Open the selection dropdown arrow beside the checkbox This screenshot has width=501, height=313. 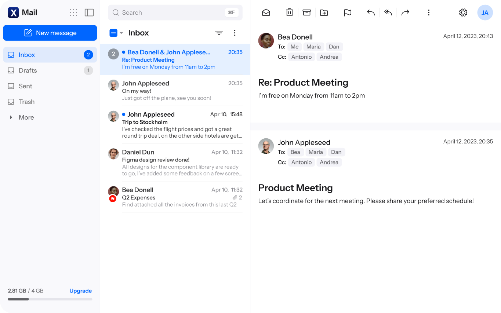[121, 33]
